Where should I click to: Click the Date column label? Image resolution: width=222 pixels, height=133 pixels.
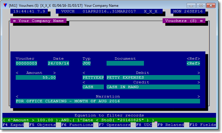point(58,59)
